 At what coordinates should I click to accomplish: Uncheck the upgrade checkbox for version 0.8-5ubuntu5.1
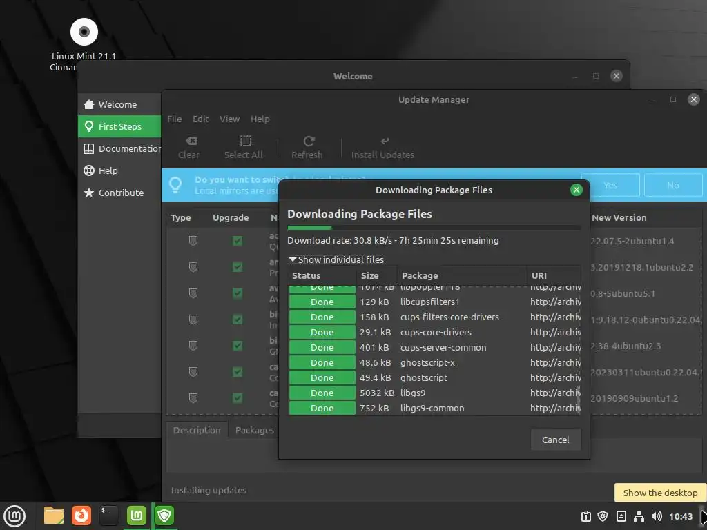(x=238, y=293)
